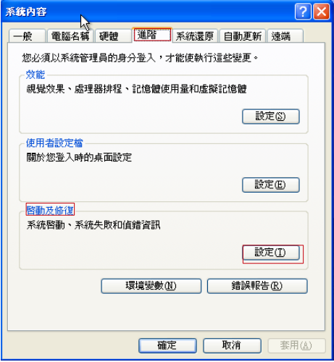The image size is (334, 362).
Task: Open the 電腦名稱 tab
Action: click(70, 36)
